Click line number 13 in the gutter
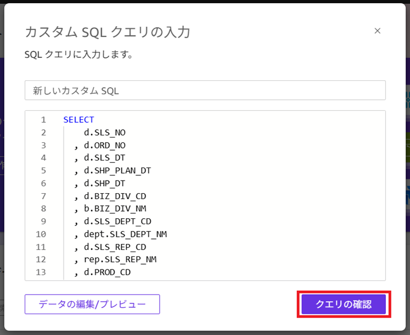Viewport: 410px width, 335px height. 41,272
